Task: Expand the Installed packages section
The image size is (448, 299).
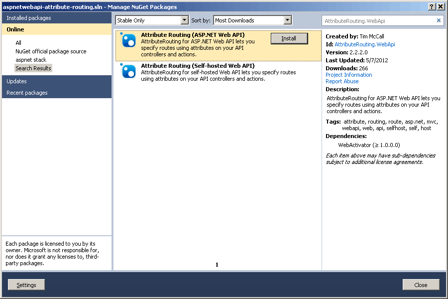Action: pos(57,18)
